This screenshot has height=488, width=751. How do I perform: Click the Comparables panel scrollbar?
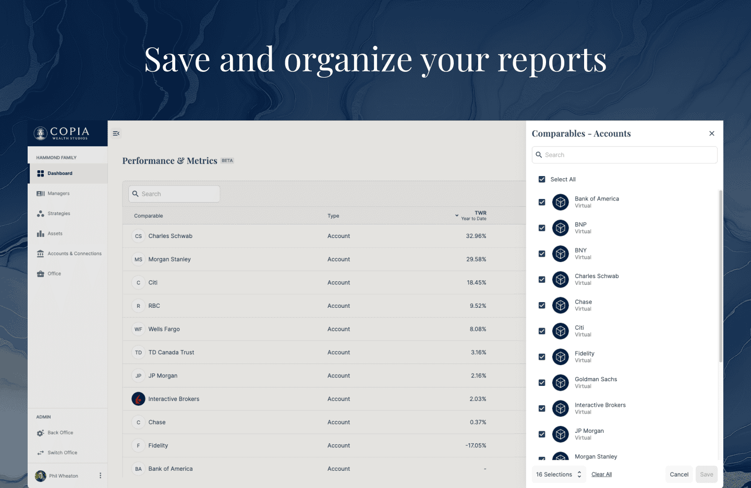coord(721,276)
